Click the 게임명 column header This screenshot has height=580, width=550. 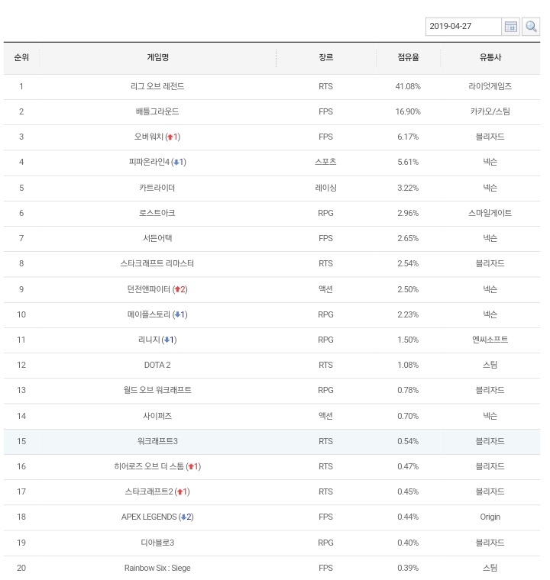(158, 58)
